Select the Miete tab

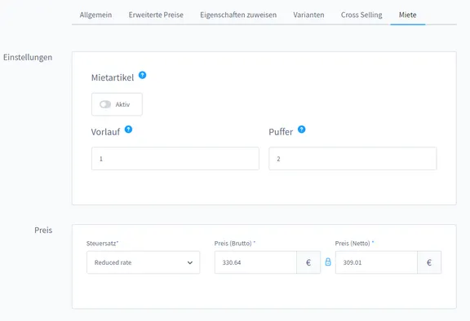pos(408,15)
